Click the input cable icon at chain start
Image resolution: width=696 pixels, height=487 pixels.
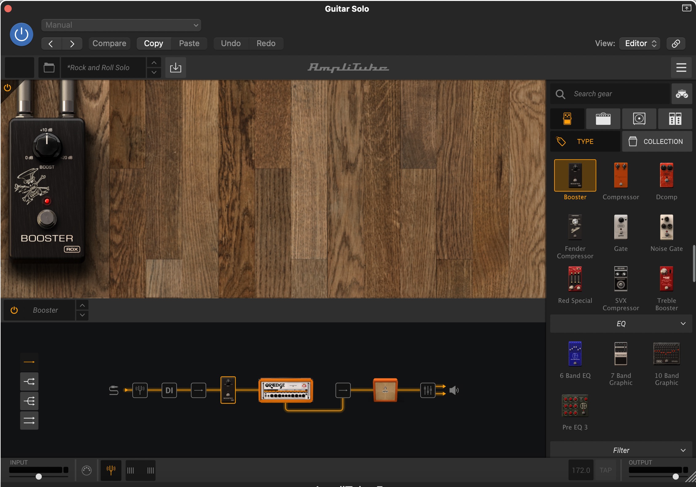[114, 390]
